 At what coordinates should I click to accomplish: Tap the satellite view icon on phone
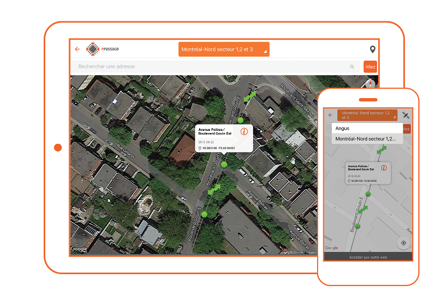tap(405, 116)
